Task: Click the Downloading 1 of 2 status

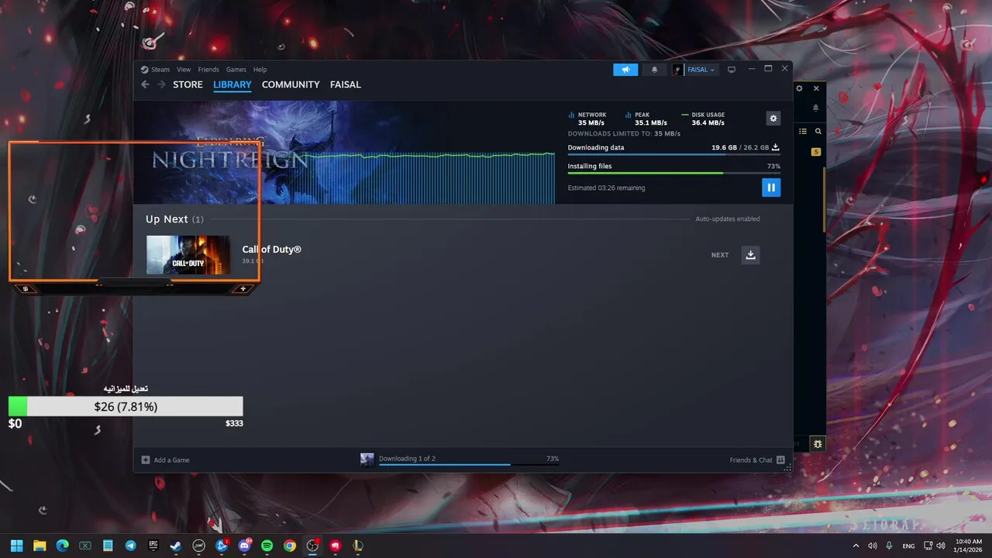Action: pyautogui.click(x=407, y=458)
